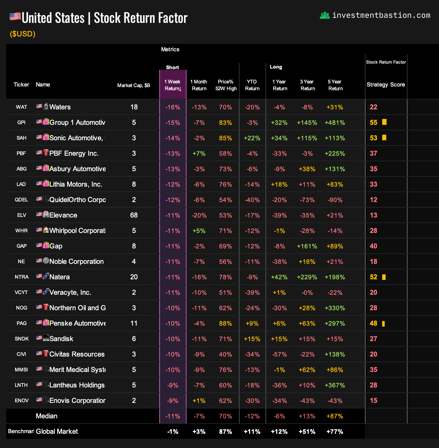Click the ($USD) currency label
Image resolution: width=439 pixels, height=448 pixels.
(23, 34)
